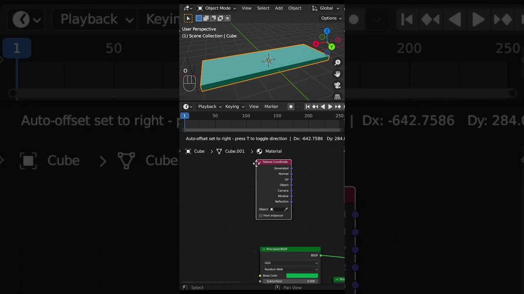
Task: Click the Generated output socket
Action: tap(291, 168)
